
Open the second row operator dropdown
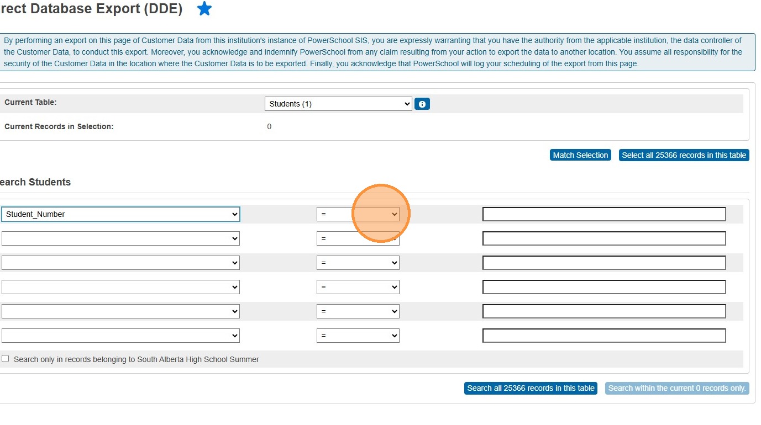click(358, 238)
